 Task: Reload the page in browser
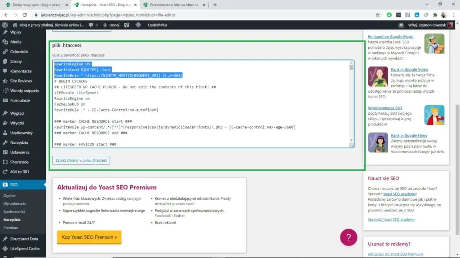(x=25, y=15)
